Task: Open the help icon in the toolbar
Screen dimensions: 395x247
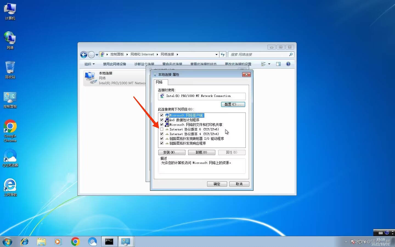Action: (288, 64)
